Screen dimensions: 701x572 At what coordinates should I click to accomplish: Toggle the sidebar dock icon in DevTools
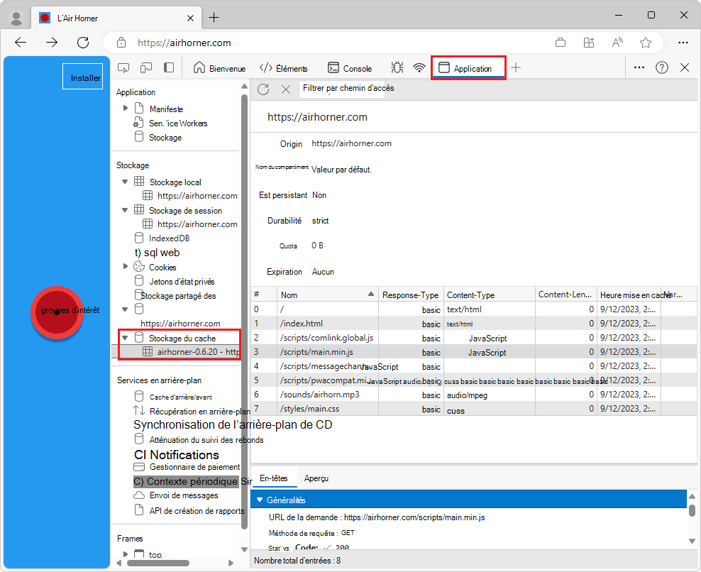(169, 68)
